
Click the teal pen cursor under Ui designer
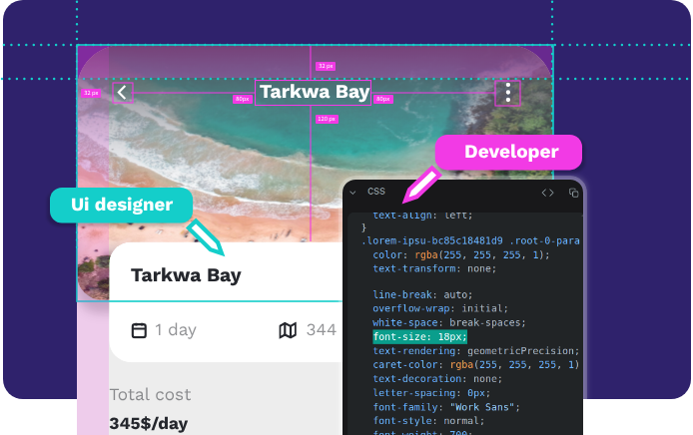(x=206, y=237)
